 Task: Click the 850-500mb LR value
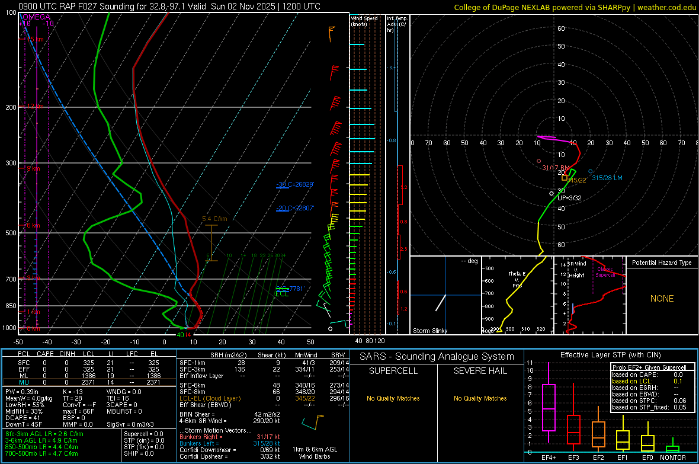(41, 447)
